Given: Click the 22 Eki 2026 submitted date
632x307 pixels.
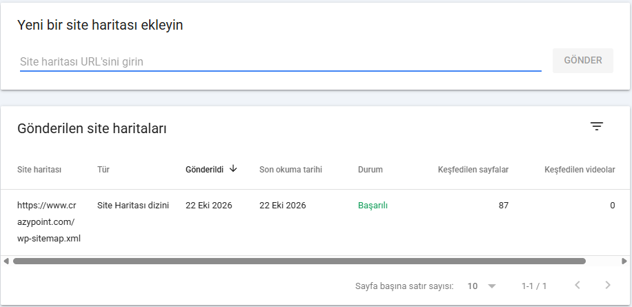Looking at the screenshot, I should tap(209, 206).
